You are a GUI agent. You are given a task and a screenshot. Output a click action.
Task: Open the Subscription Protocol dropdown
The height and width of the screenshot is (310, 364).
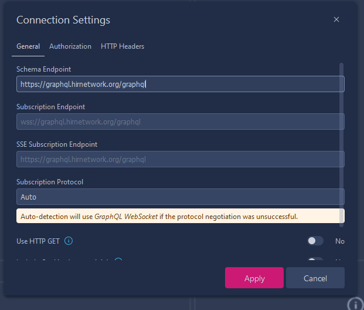pos(180,197)
